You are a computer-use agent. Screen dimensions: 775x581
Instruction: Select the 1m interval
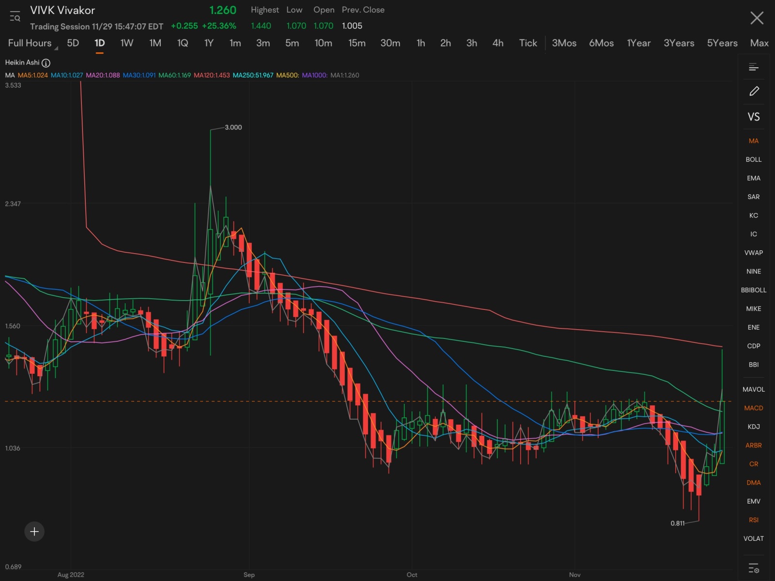[x=235, y=43]
